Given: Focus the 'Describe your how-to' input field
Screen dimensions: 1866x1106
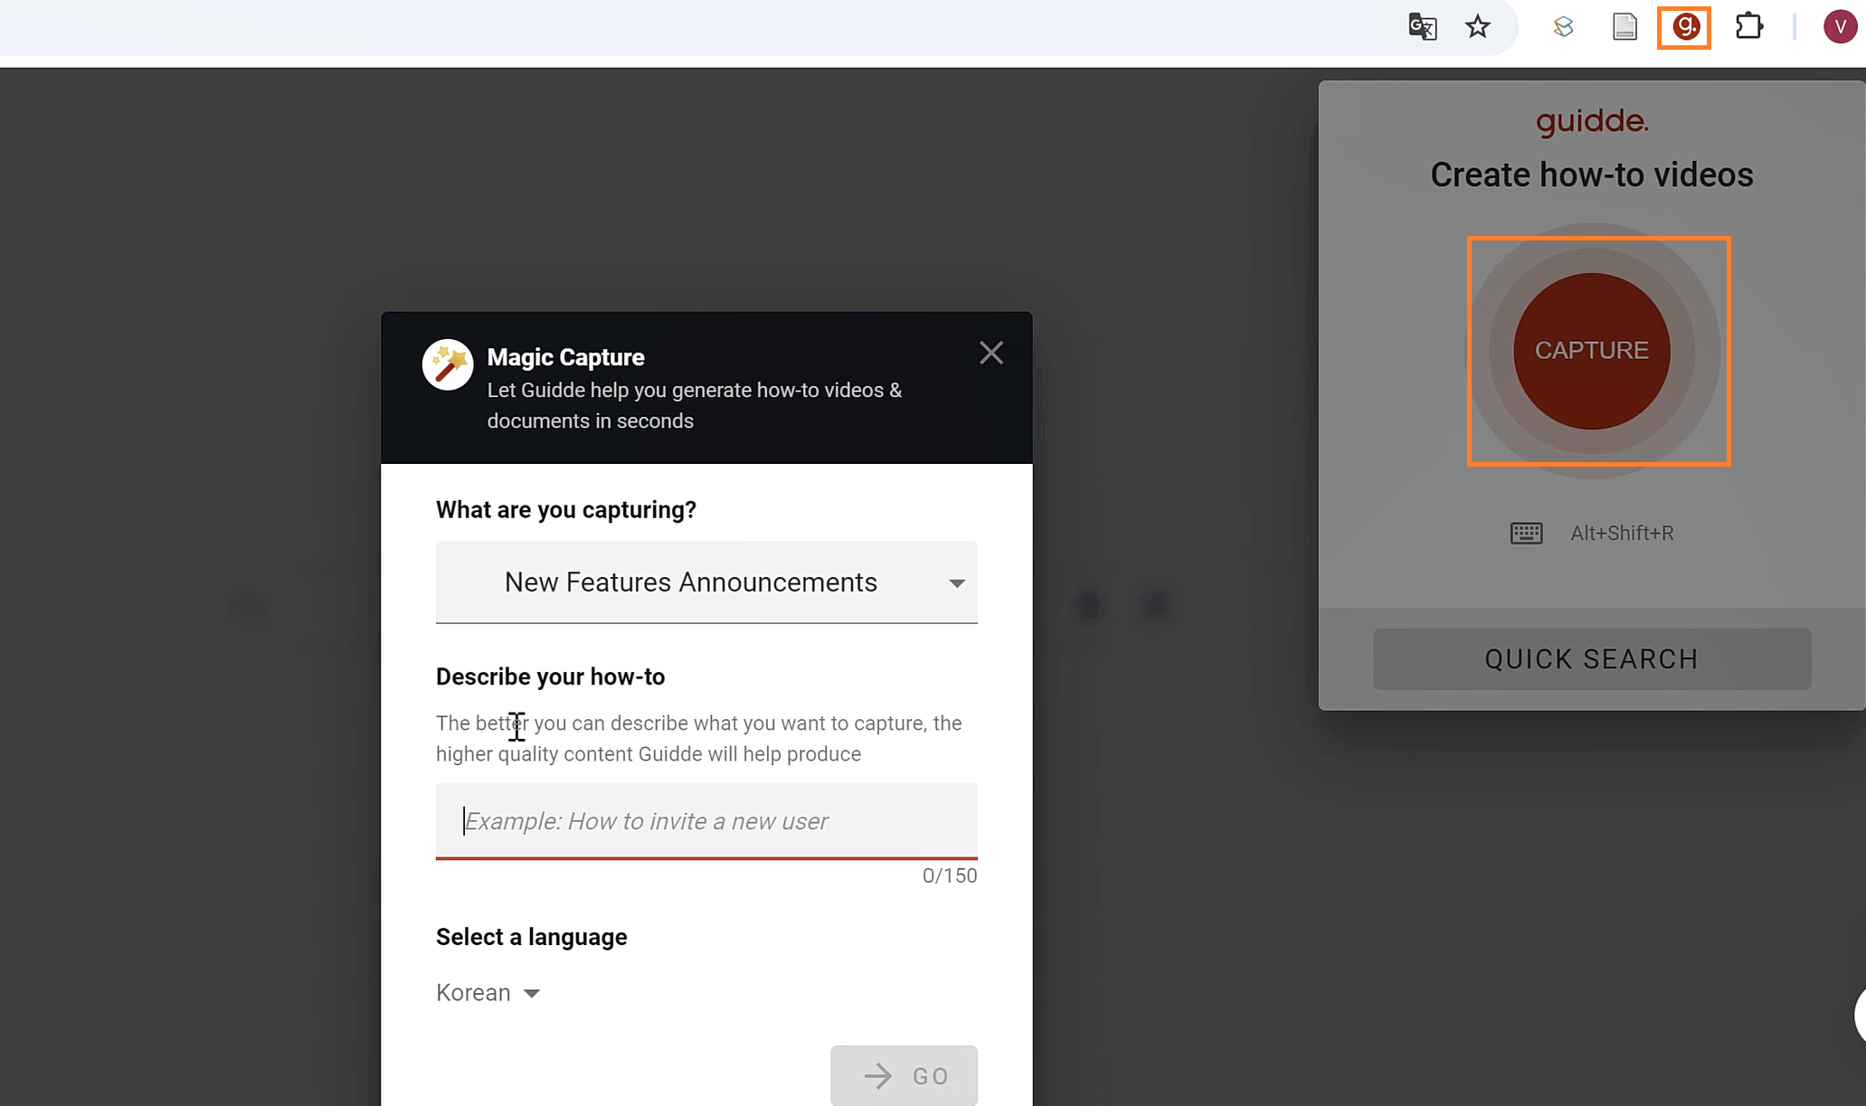Looking at the screenshot, I should (706, 821).
